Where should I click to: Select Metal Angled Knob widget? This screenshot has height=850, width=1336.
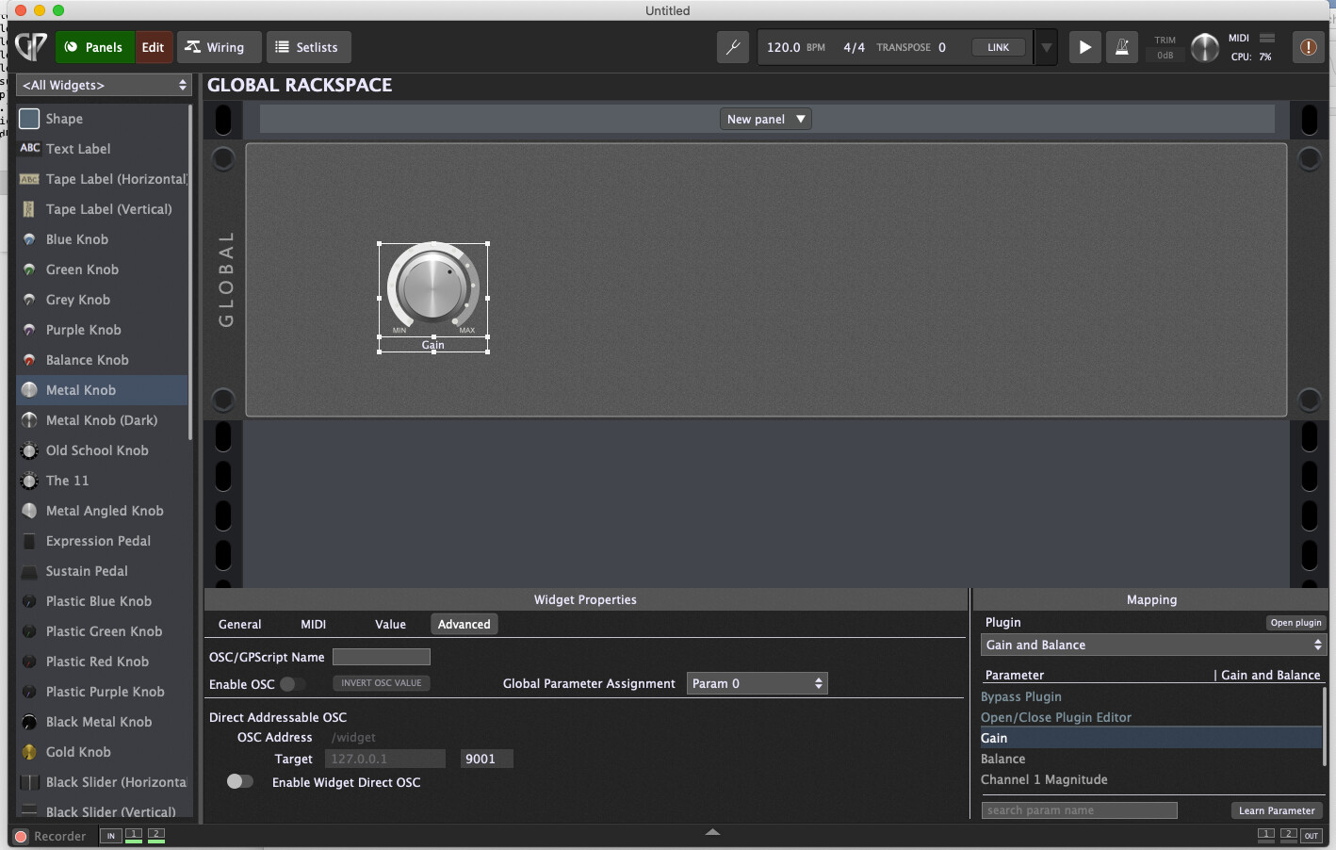coord(102,511)
